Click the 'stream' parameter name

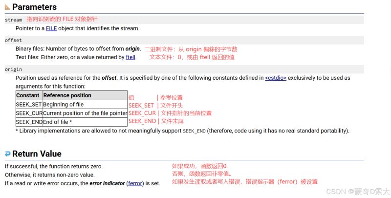click(x=14, y=20)
